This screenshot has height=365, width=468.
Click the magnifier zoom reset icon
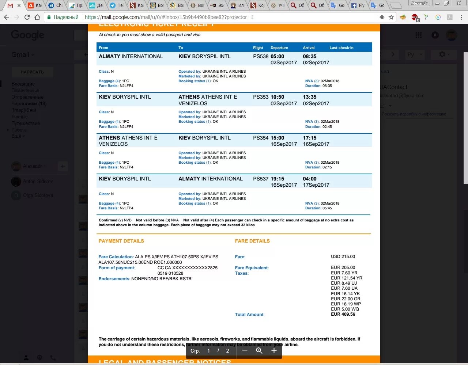[259, 351]
